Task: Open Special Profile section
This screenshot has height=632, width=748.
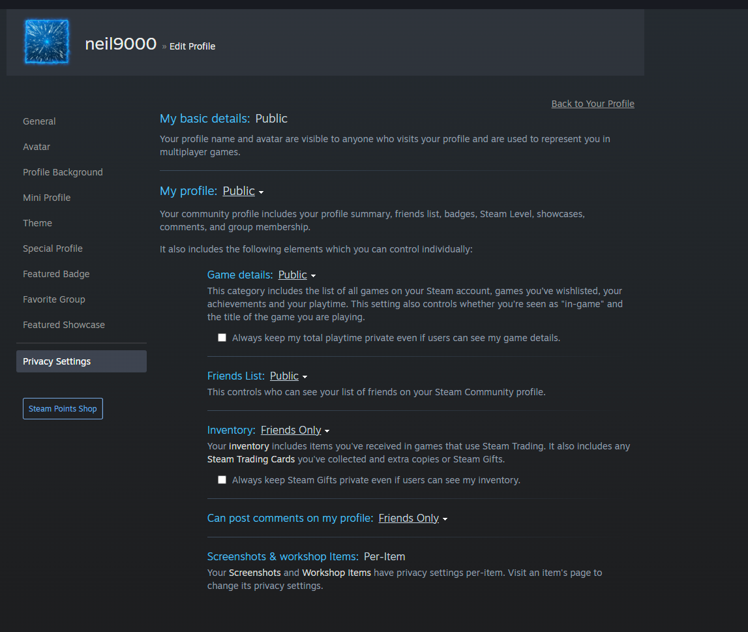Action: pos(52,248)
